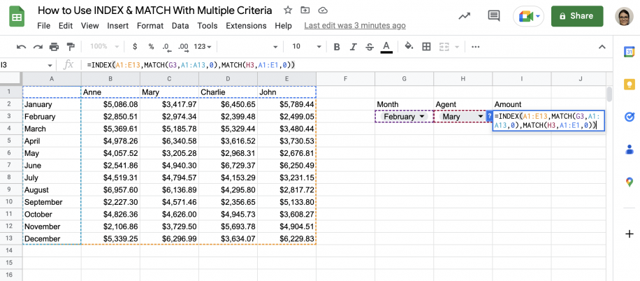The width and height of the screenshot is (640, 281).
Task: Toggle italic formatting
Action: [353, 47]
